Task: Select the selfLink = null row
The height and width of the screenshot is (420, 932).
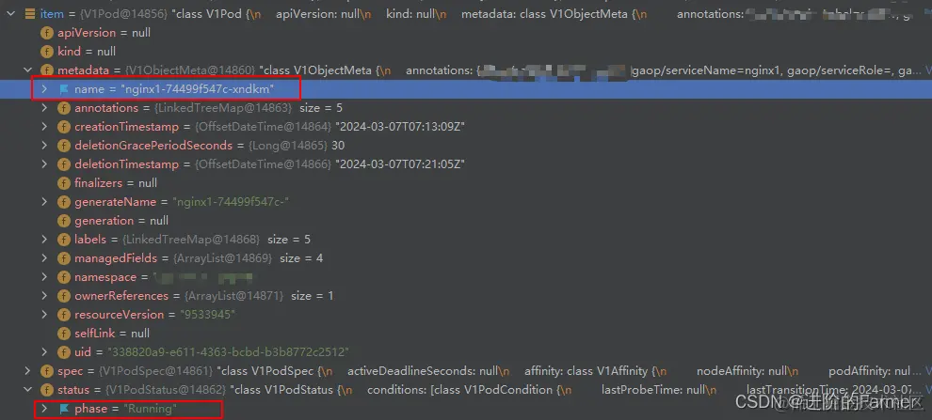Action: click(466, 334)
